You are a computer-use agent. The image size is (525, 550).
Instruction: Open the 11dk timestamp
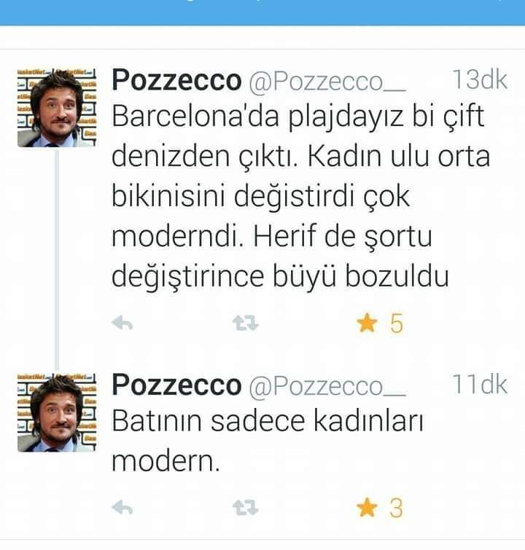coord(480,384)
